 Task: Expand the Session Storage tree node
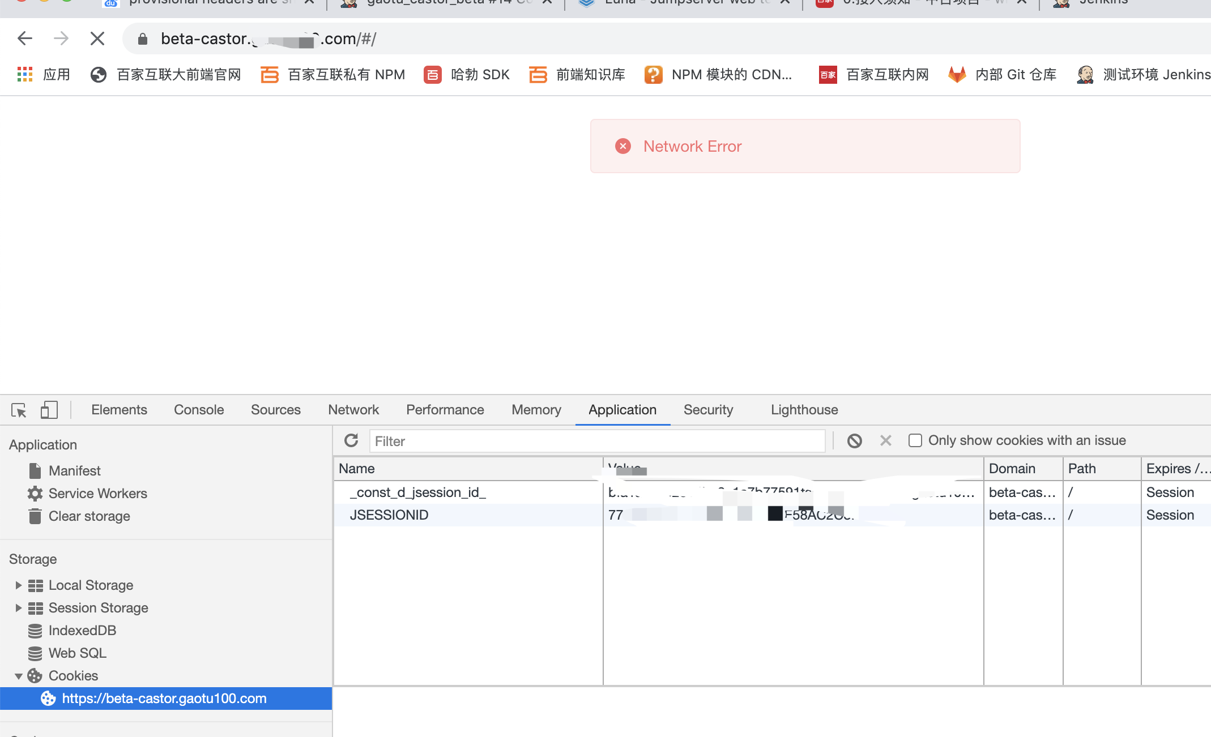click(18, 607)
